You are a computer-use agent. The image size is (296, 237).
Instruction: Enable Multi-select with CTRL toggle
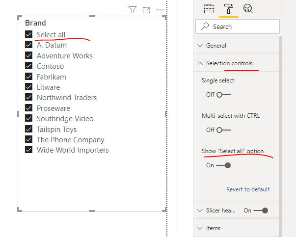224,130
